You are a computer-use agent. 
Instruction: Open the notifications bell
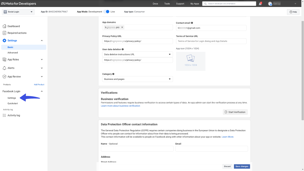[x=260, y=4]
